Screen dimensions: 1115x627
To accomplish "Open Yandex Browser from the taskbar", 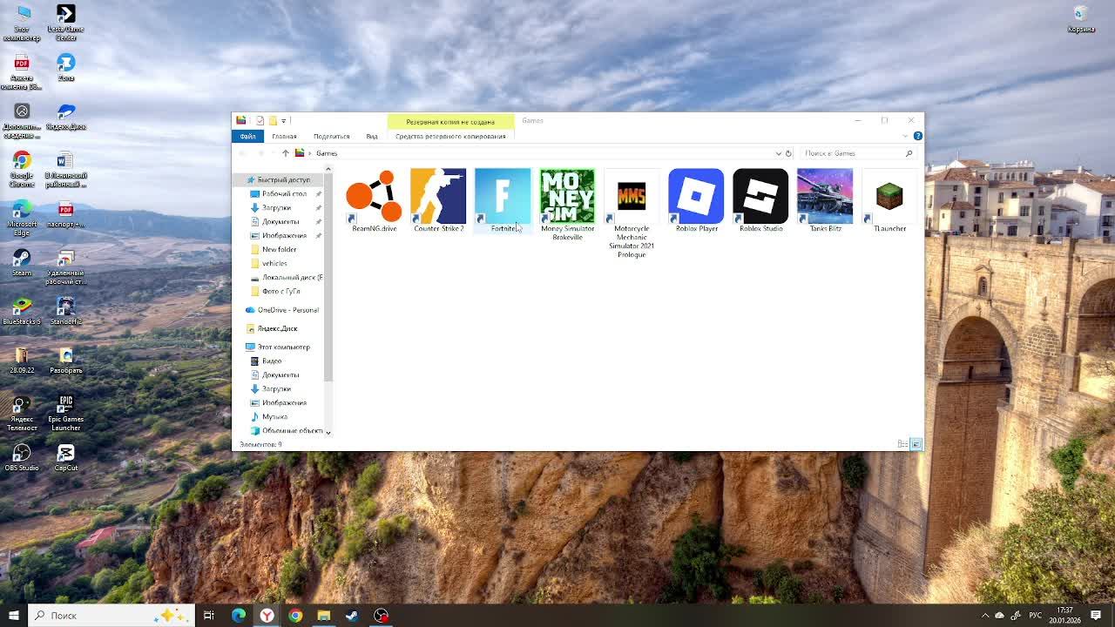I will pyautogui.click(x=267, y=616).
